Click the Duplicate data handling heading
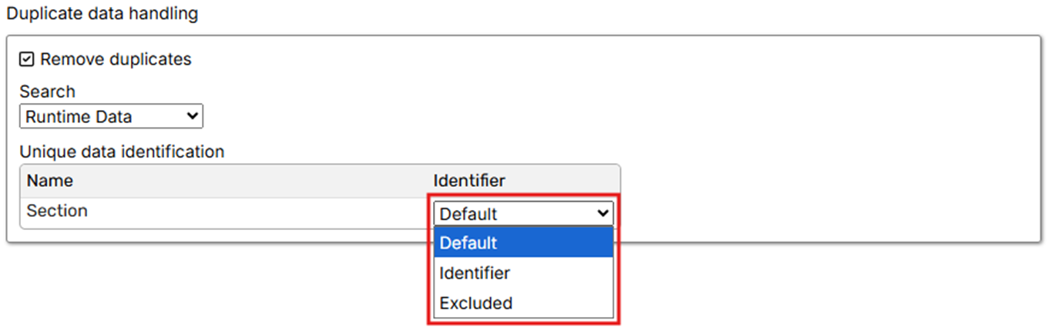 point(102,14)
